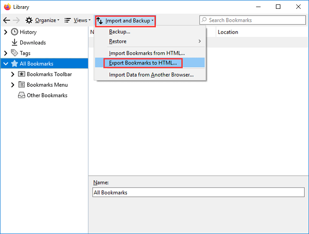This screenshot has height=234, width=309.
Task: Click the Location column header
Action: pos(228,32)
